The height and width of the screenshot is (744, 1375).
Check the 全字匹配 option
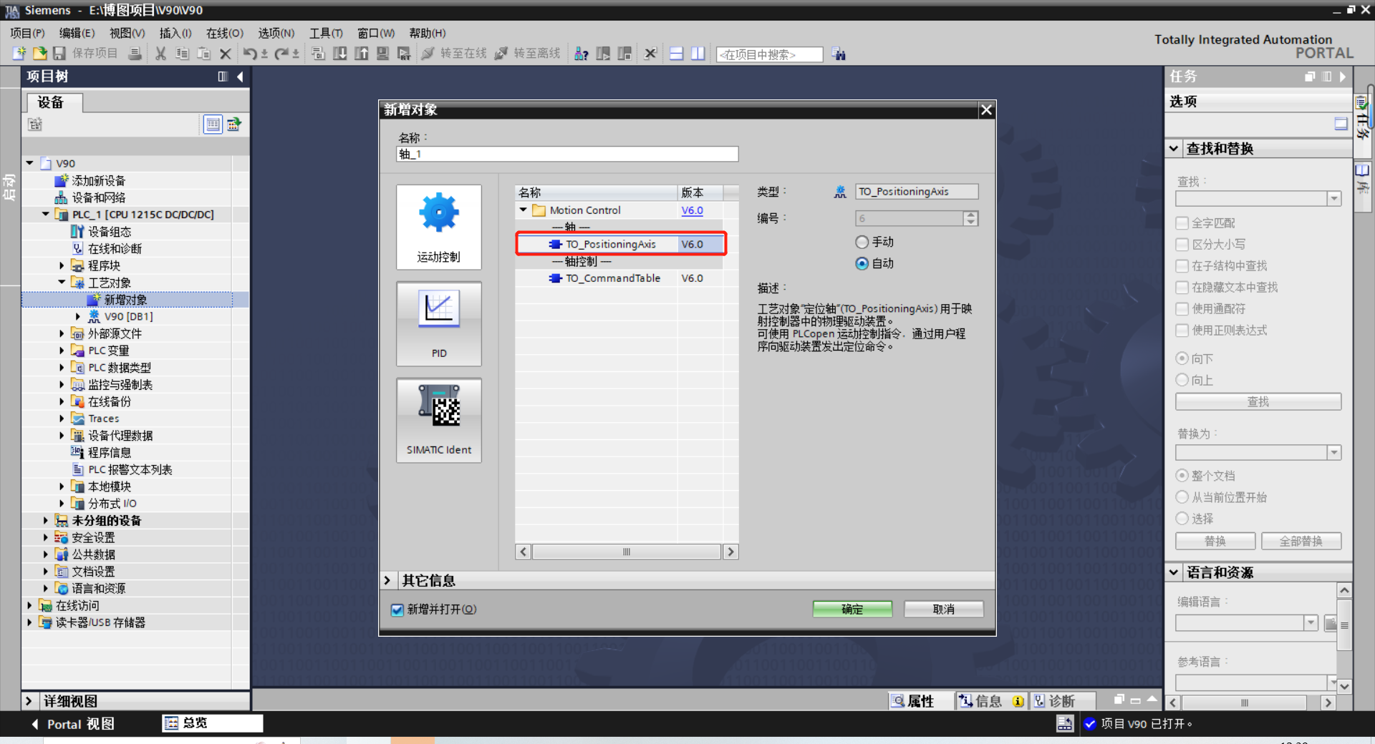coord(1182,223)
